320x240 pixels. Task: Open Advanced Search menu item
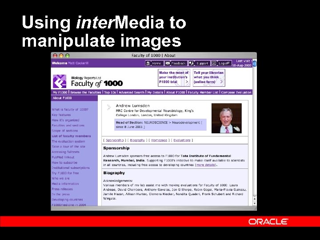coord(132,92)
